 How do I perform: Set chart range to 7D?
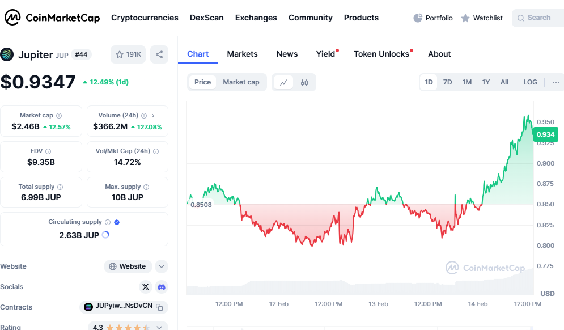click(447, 82)
